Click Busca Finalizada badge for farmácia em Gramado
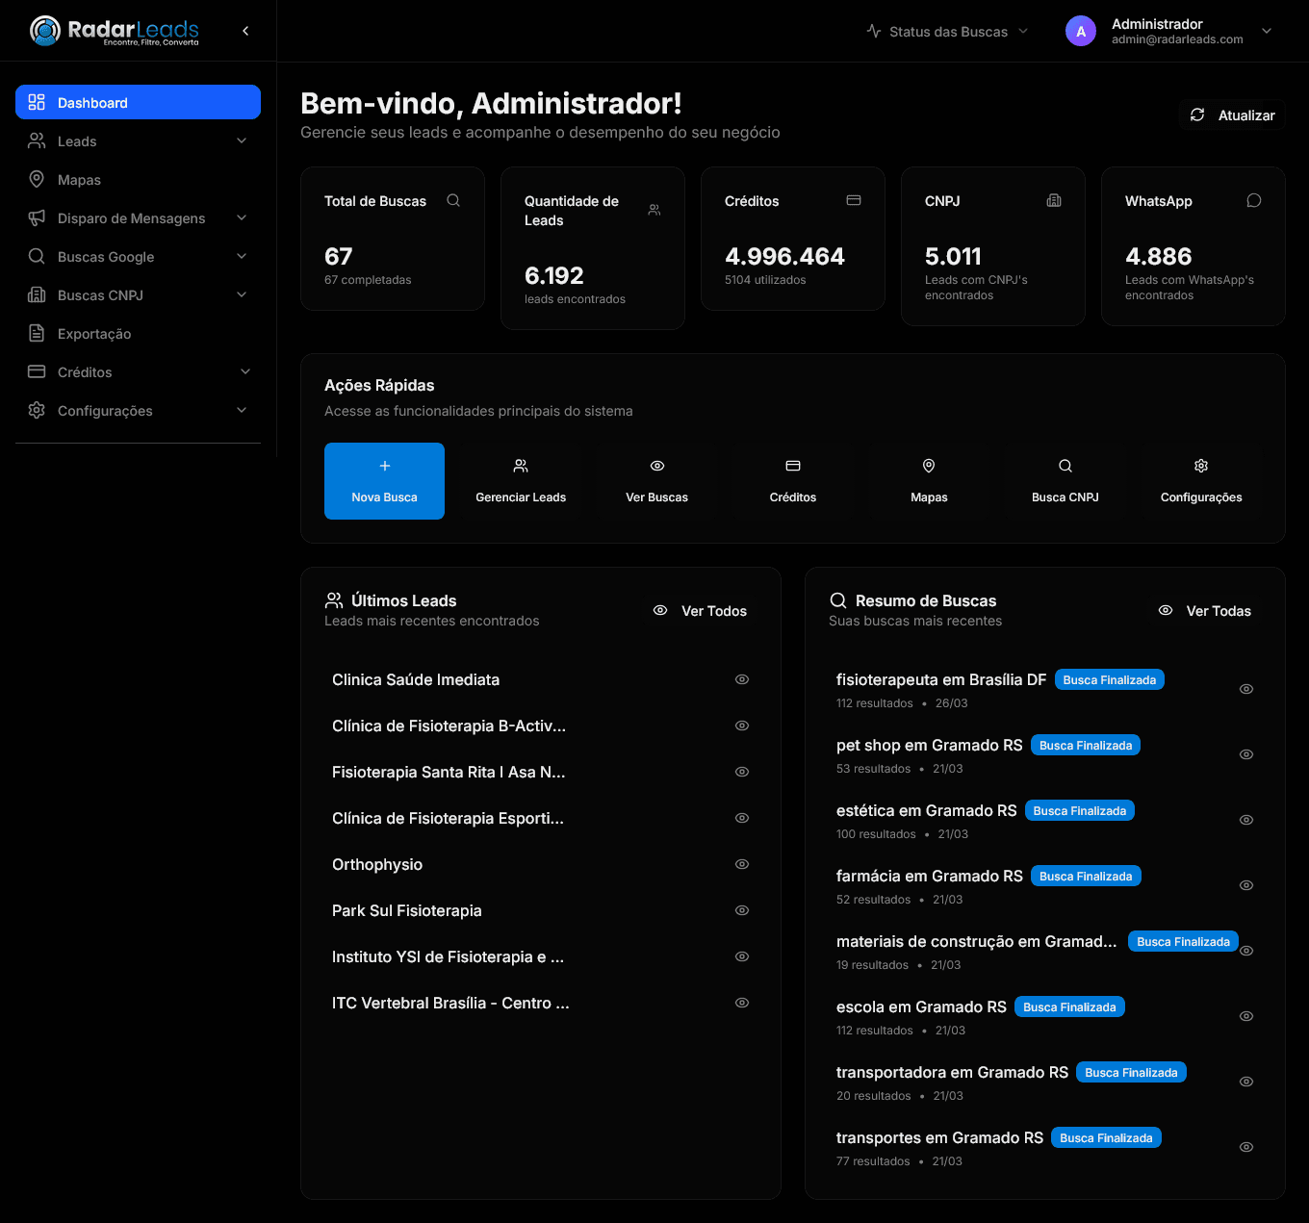1309x1223 pixels. (1086, 876)
